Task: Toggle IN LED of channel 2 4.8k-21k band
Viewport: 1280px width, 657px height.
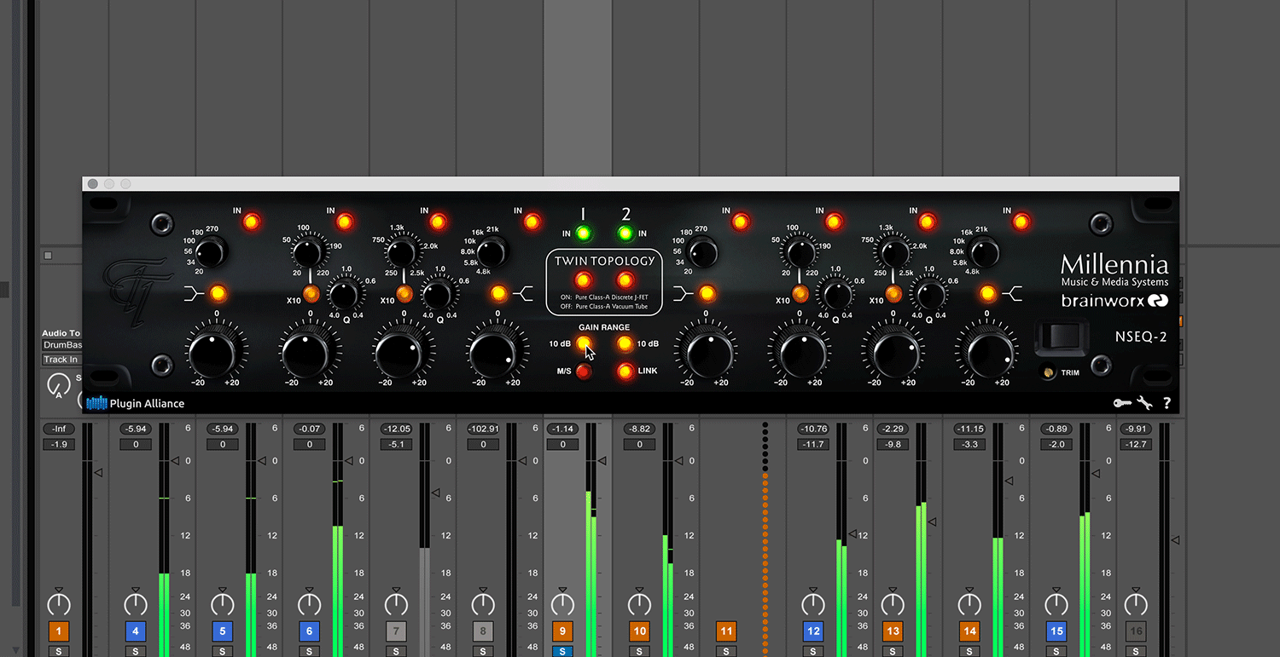Action: pyautogui.click(x=1021, y=222)
